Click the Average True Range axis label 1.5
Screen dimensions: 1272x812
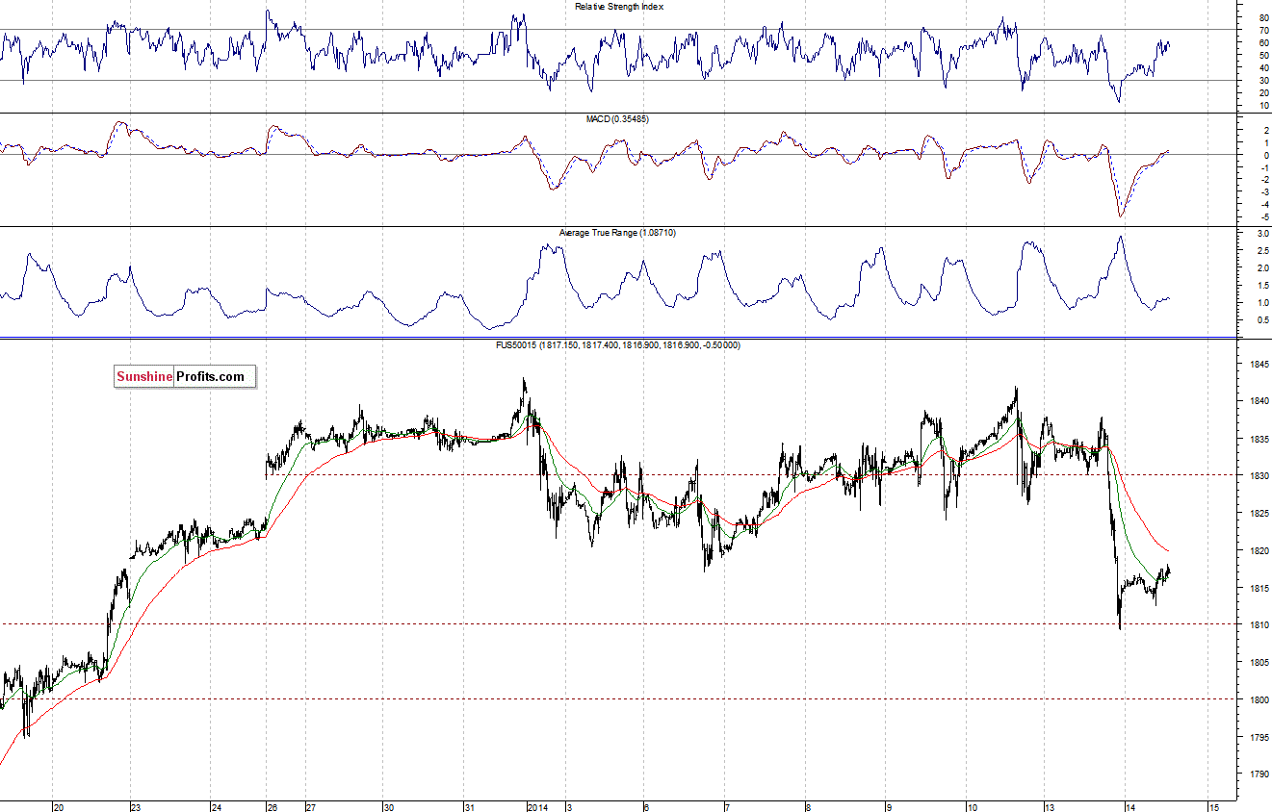point(1262,285)
